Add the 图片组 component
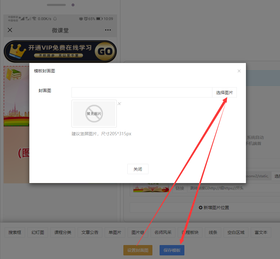Image resolution: width=280 pixels, height=259 pixels. coord(138,232)
